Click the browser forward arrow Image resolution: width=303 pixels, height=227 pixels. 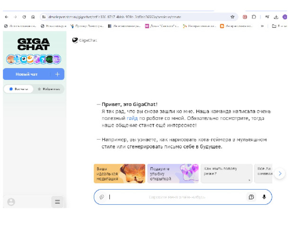[x=15, y=17]
